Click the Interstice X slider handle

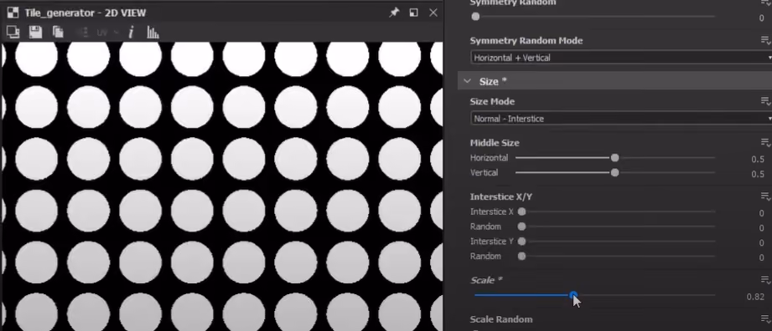click(521, 211)
